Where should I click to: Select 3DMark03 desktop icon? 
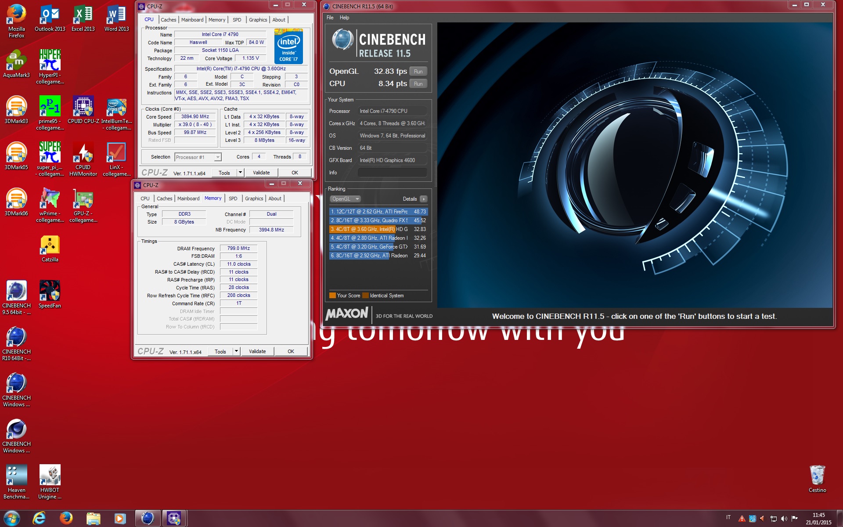tap(17, 110)
